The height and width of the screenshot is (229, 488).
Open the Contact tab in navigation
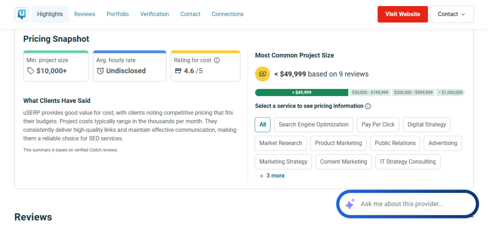coord(191,14)
